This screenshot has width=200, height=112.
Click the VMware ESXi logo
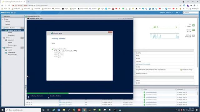(x=8, y=12)
